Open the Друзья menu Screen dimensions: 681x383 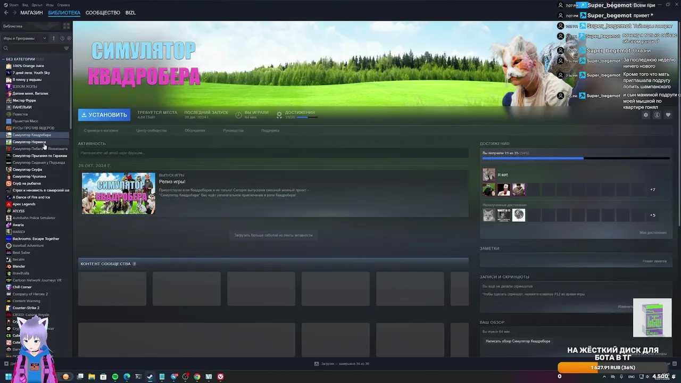[37, 5]
